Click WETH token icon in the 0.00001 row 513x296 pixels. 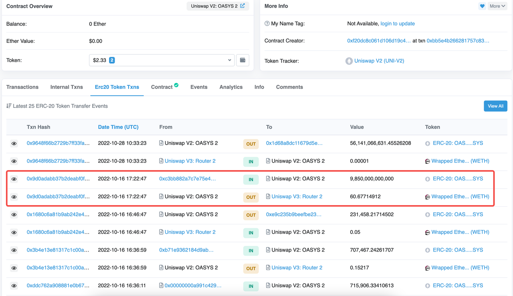pos(428,161)
